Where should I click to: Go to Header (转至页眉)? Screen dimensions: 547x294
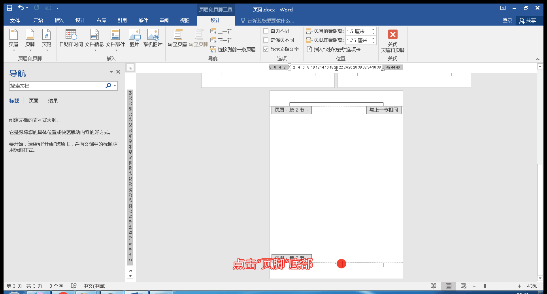(x=177, y=38)
